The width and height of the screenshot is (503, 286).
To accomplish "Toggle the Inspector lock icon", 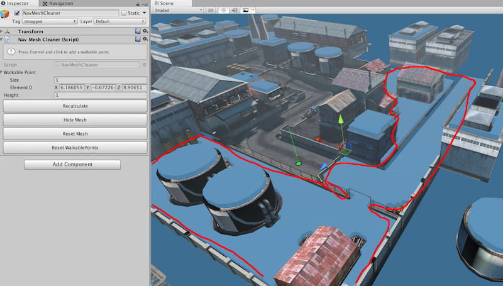I will [138, 4].
